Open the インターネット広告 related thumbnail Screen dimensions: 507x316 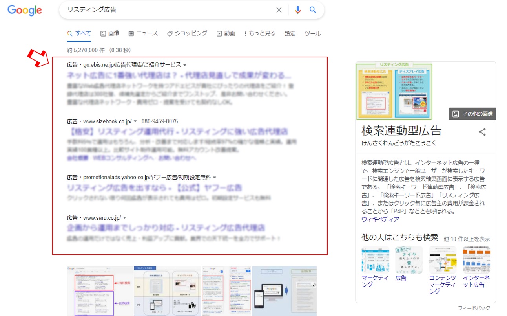(476, 260)
